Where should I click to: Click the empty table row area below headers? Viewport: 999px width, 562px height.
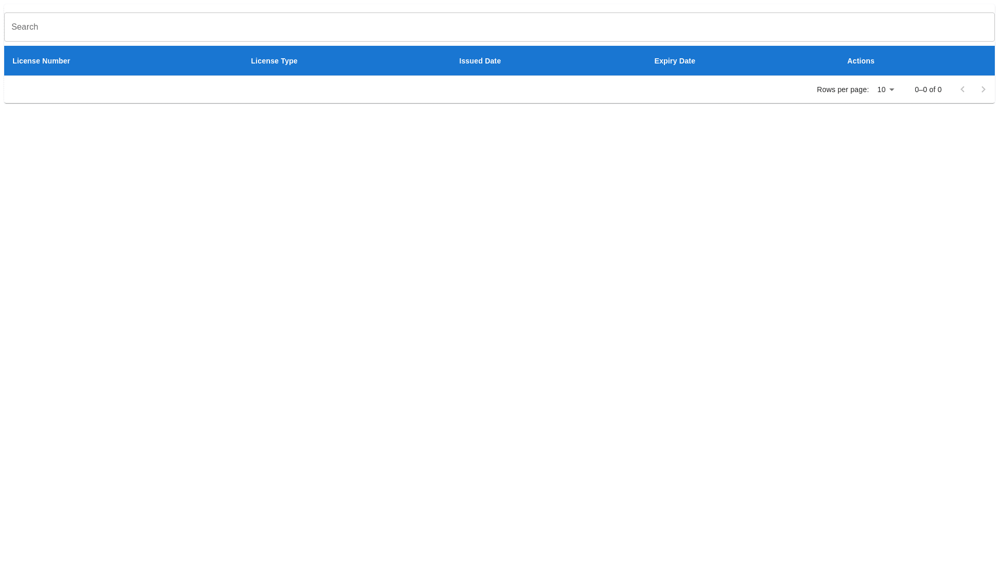click(364, 89)
